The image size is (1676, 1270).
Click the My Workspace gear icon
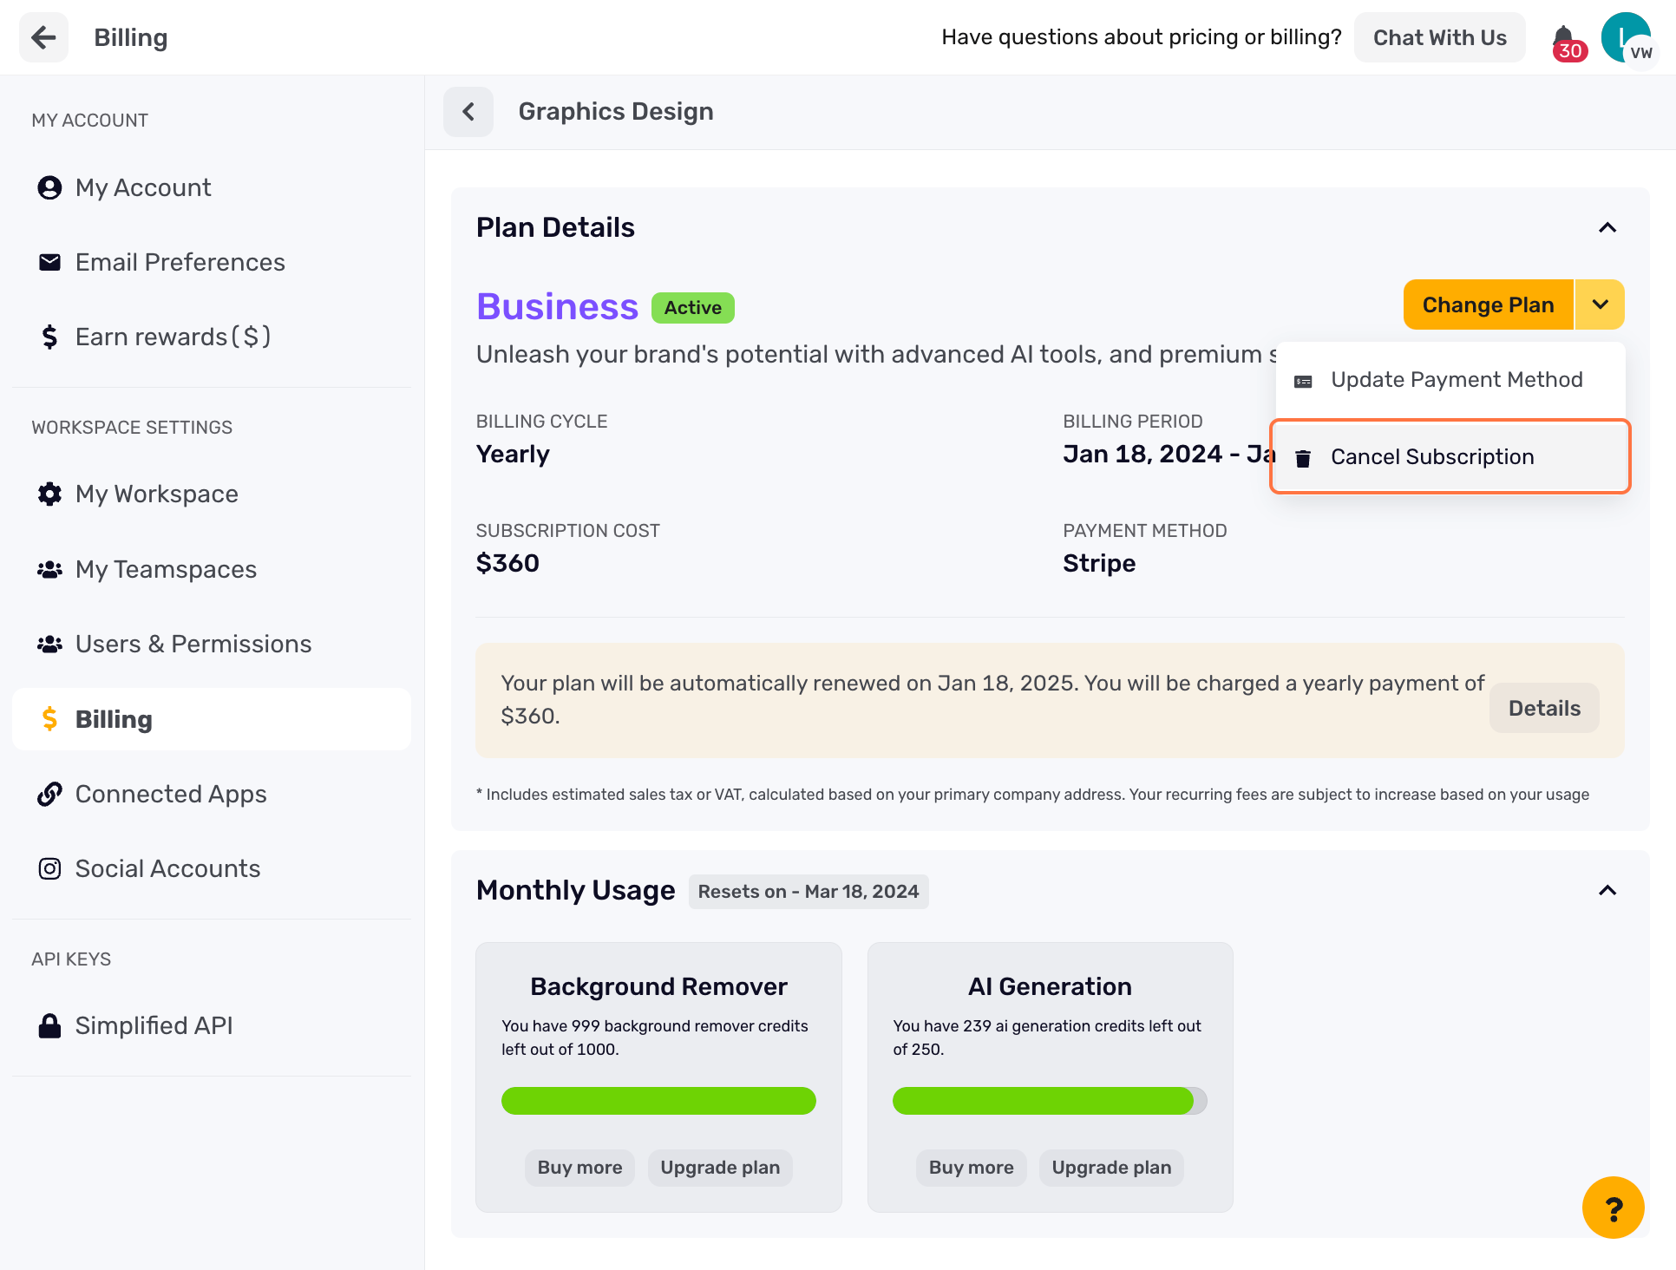[49, 494]
